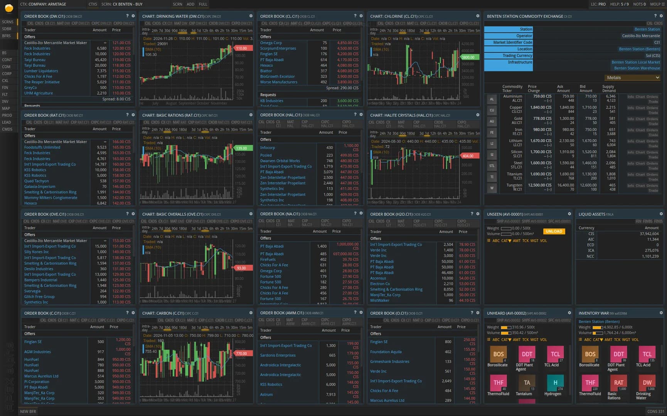
Task: Click help icon on Benten Station Commodity Exchange
Action: 655,16
